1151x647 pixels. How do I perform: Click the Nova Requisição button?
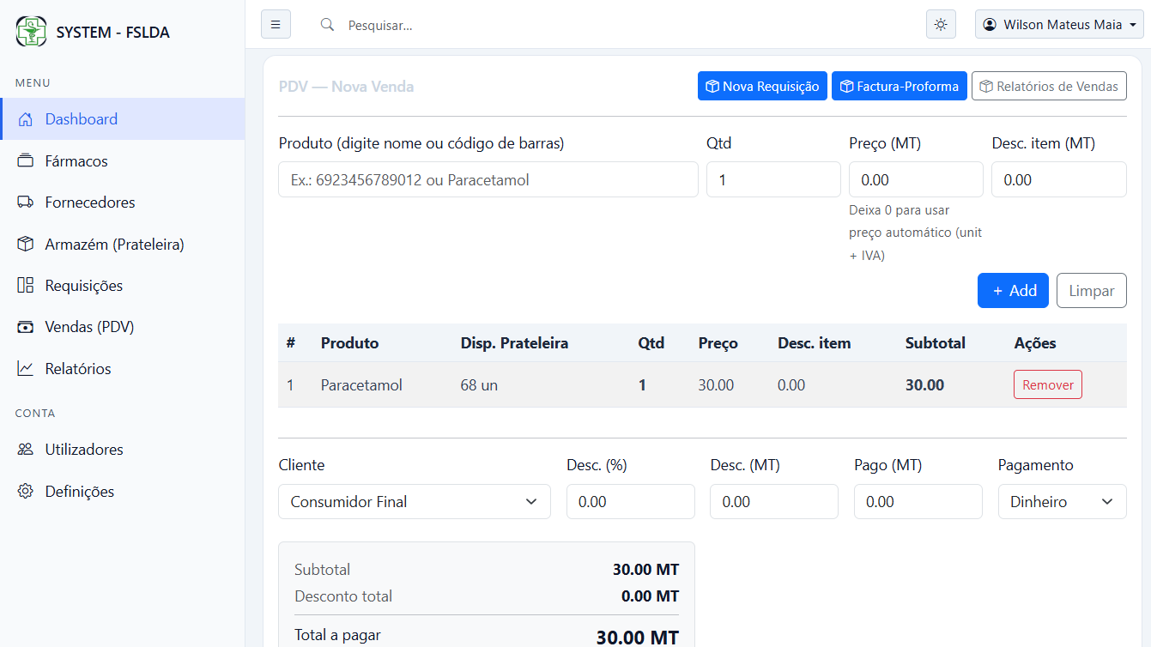[x=762, y=87]
